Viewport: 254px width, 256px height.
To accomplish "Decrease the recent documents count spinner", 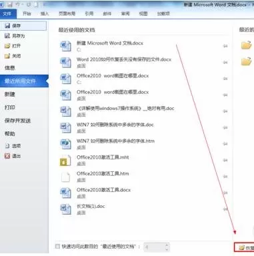I will tap(167, 249).
